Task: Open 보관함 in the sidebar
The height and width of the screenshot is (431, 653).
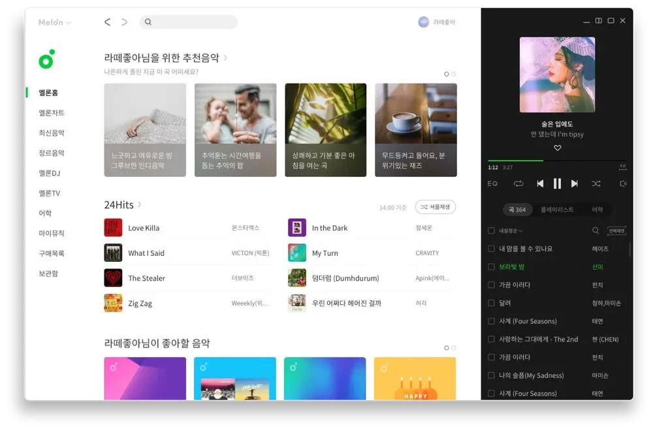Action: [48, 273]
